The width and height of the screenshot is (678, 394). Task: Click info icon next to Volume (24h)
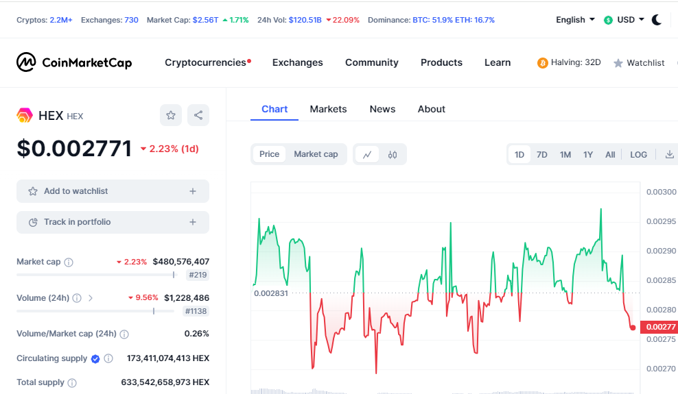point(77,298)
